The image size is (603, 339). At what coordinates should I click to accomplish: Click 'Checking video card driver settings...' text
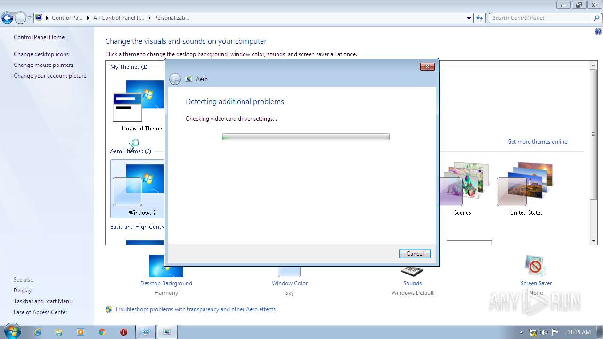[231, 119]
